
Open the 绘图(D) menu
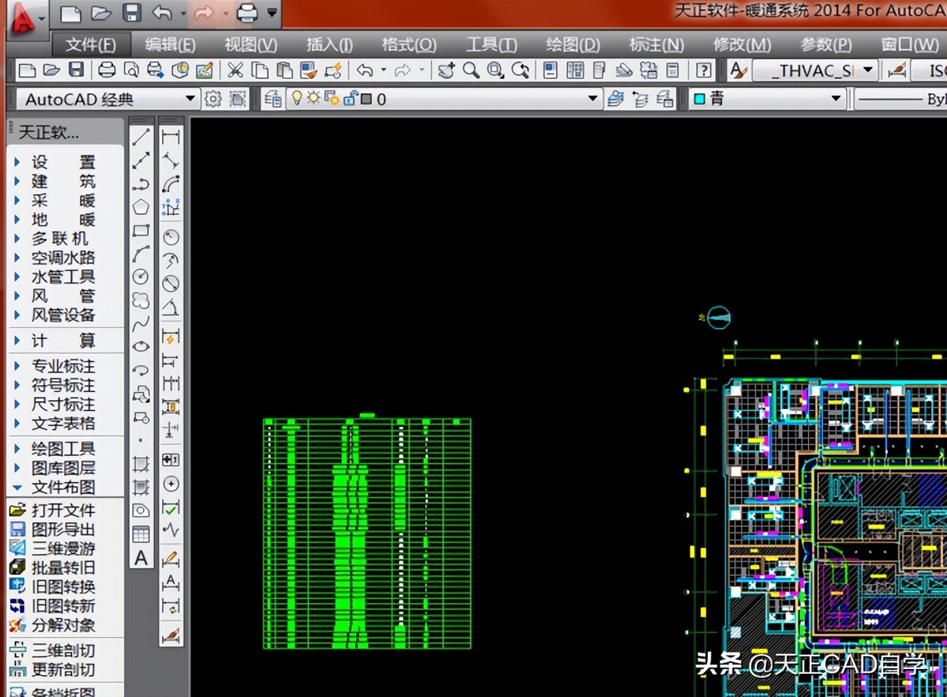(x=572, y=45)
